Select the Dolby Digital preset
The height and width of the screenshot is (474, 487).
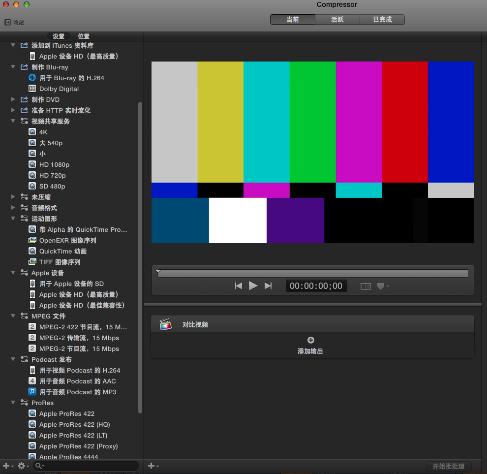click(x=59, y=89)
